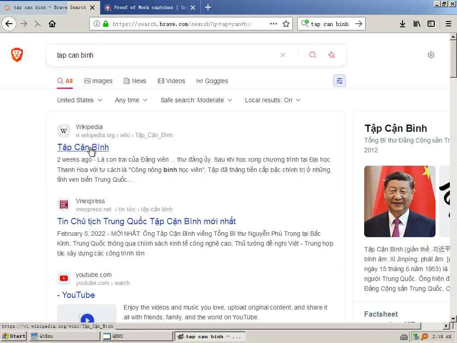Toggle the sidebar panel icon
Image resolution: width=457 pixels, height=343 pixels.
click(431, 24)
